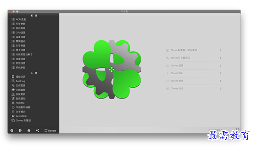Screen dimensions: 253x147
Task: Open the 引导参数 boot section
Action: point(19,24)
